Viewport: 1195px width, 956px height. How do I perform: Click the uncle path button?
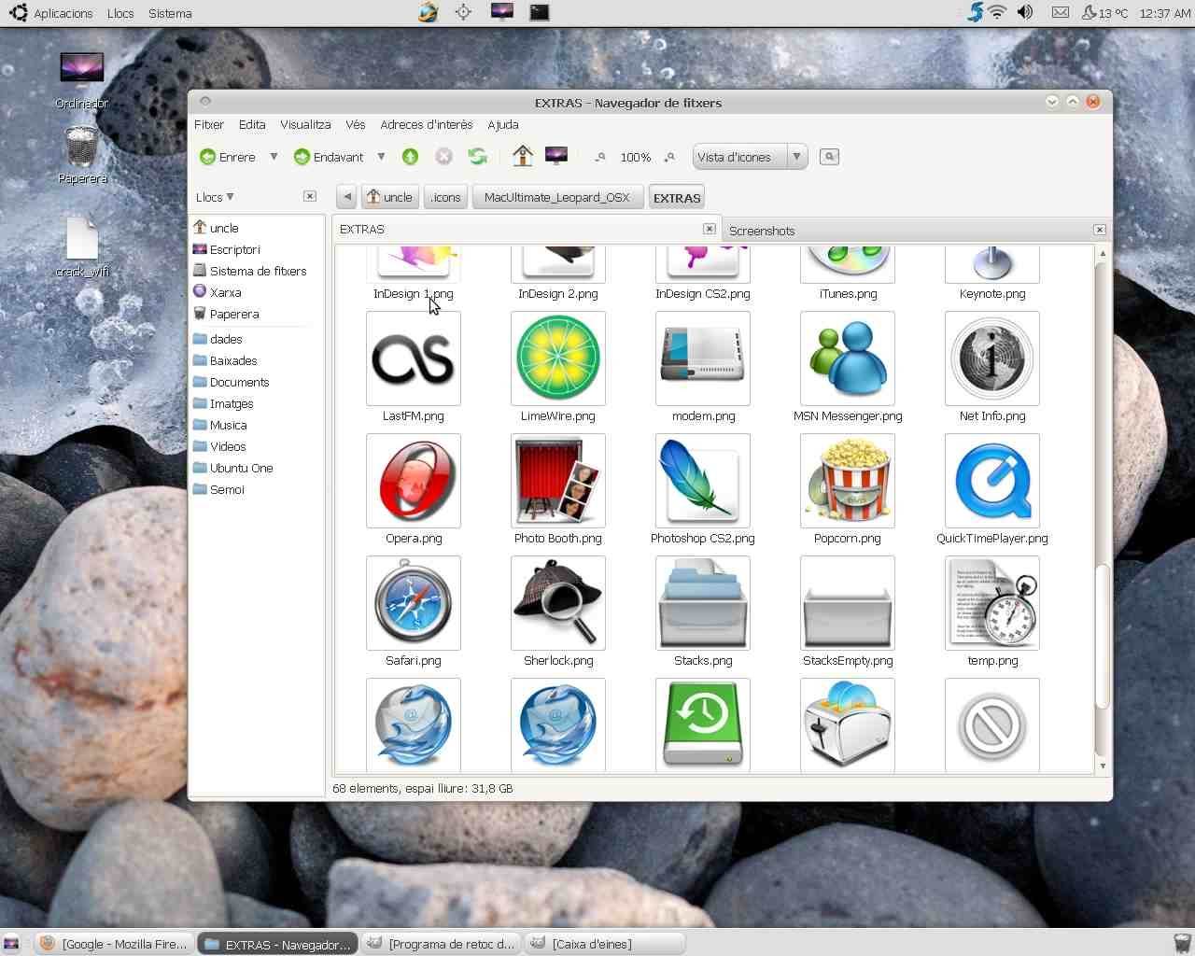(x=390, y=197)
